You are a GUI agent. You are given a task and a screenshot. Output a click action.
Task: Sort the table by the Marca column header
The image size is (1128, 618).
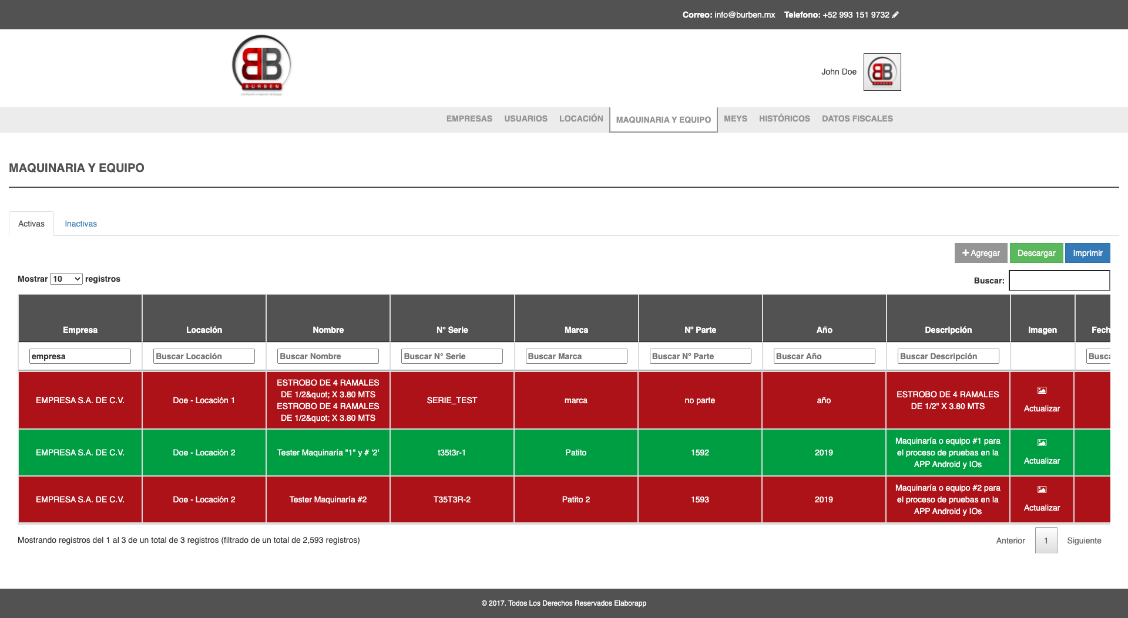pyautogui.click(x=576, y=330)
